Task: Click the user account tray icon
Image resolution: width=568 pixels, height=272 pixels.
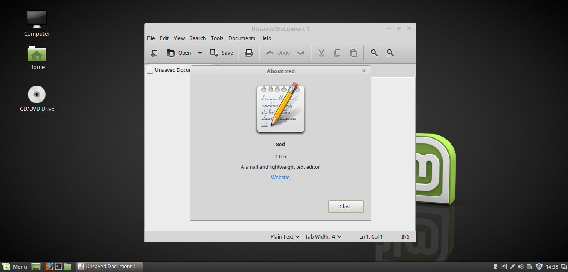Action: [x=495, y=267]
